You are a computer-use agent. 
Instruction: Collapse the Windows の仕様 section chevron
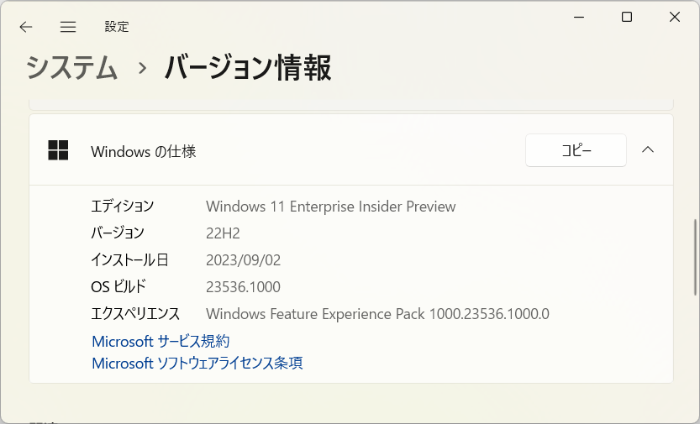coord(648,149)
